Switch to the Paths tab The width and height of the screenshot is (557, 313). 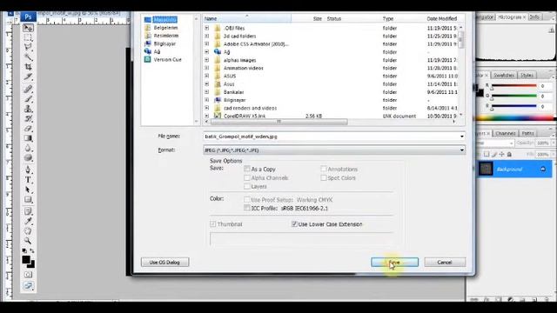point(528,133)
